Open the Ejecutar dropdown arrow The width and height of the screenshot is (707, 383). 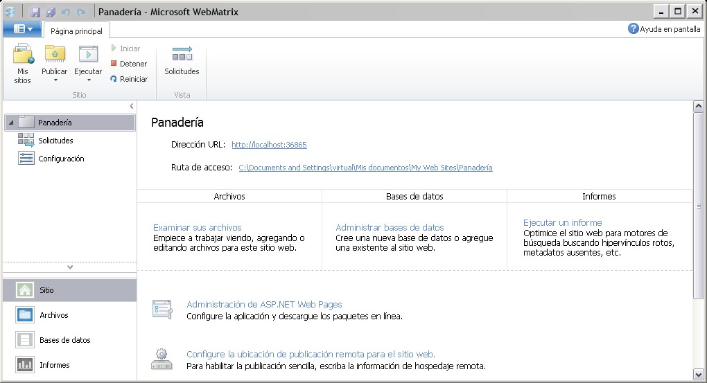pyautogui.click(x=89, y=80)
